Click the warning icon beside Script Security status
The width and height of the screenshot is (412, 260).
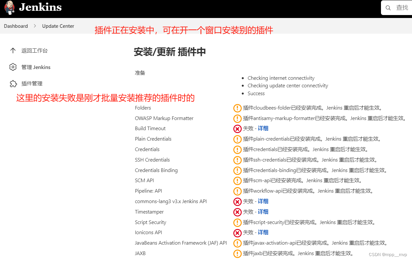pyautogui.click(x=237, y=222)
